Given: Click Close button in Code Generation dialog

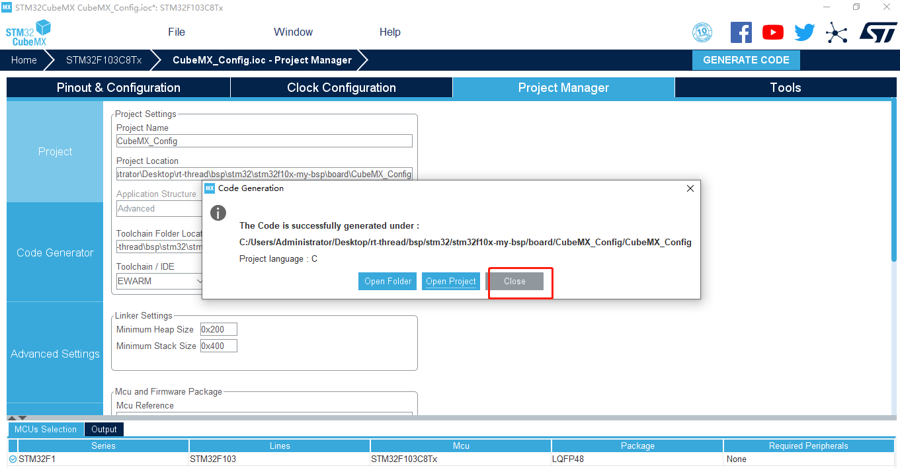Looking at the screenshot, I should click(x=514, y=281).
